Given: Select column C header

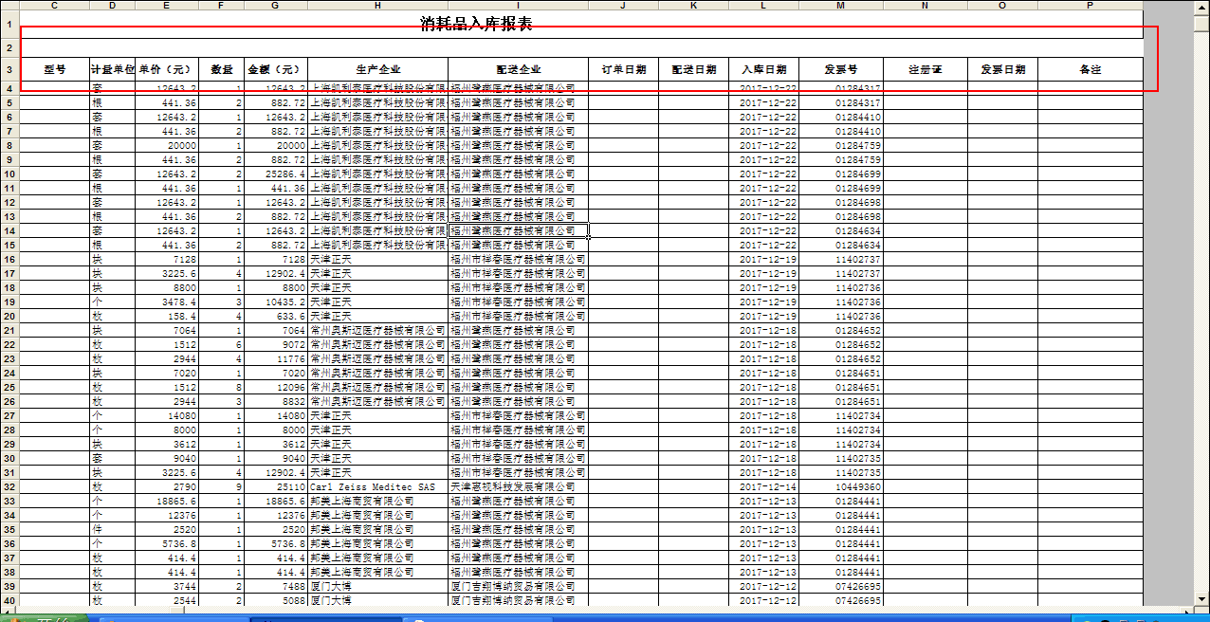Looking at the screenshot, I should tap(54, 6).
